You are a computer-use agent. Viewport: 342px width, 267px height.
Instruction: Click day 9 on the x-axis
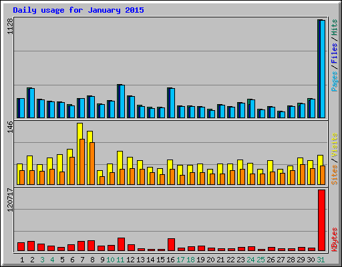(x=102, y=260)
